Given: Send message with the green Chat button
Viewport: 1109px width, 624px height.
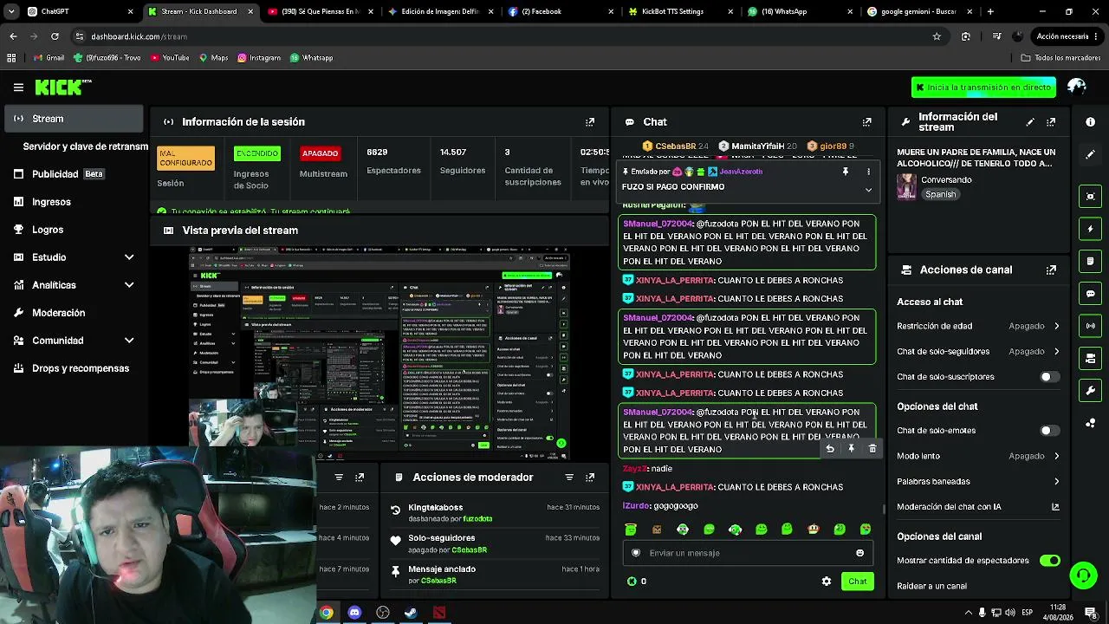Looking at the screenshot, I should pyautogui.click(x=857, y=582).
